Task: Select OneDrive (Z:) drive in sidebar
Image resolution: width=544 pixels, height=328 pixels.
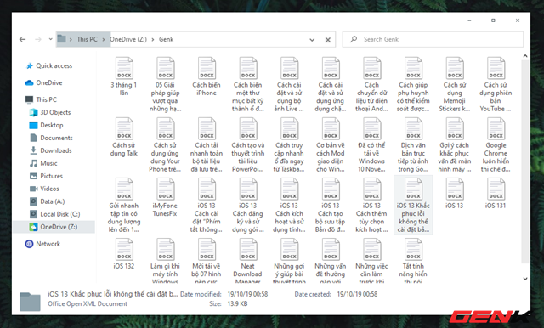Action: coord(54,227)
